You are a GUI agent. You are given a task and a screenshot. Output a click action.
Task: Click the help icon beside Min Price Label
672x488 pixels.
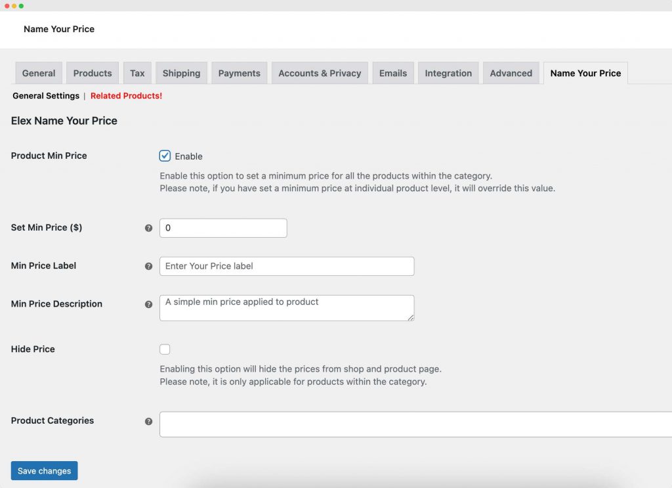click(148, 266)
